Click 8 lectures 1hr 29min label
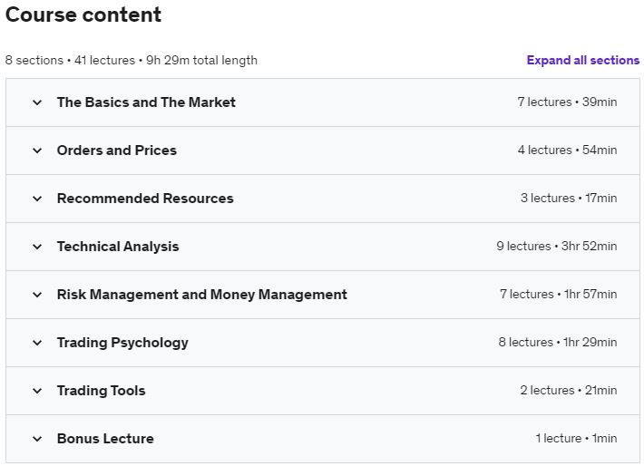This screenshot has width=644, height=466. (x=558, y=342)
